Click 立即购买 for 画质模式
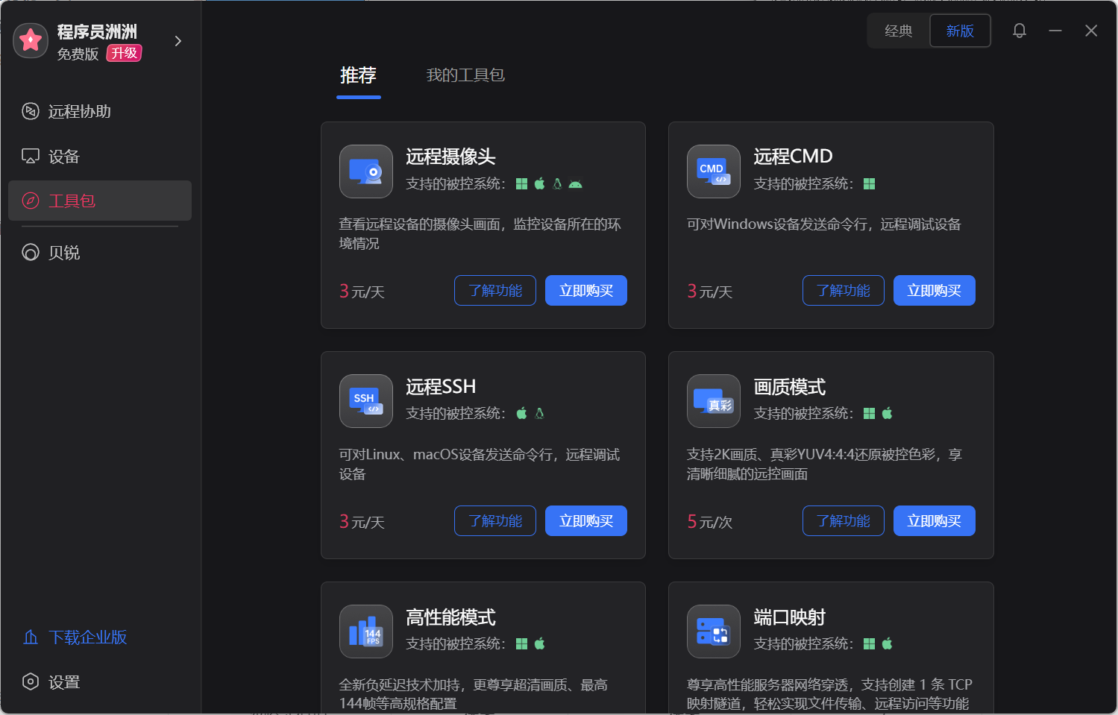This screenshot has height=715, width=1118. pyautogui.click(x=935, y=521)
